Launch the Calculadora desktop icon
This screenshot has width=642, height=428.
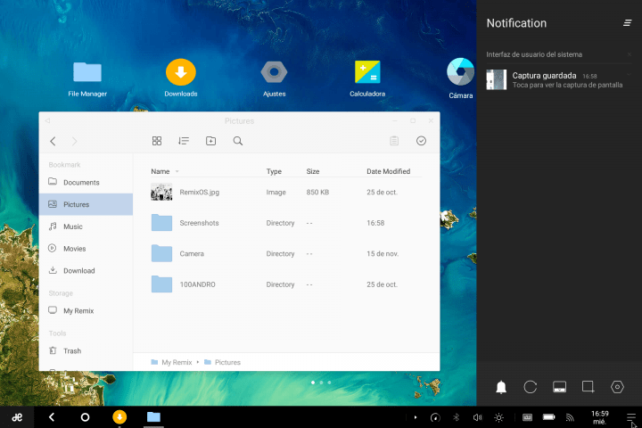pyautogui.click(x=367, y=78)
